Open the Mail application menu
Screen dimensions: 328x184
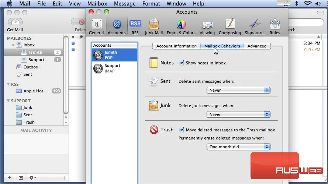[x=25, y=4]
